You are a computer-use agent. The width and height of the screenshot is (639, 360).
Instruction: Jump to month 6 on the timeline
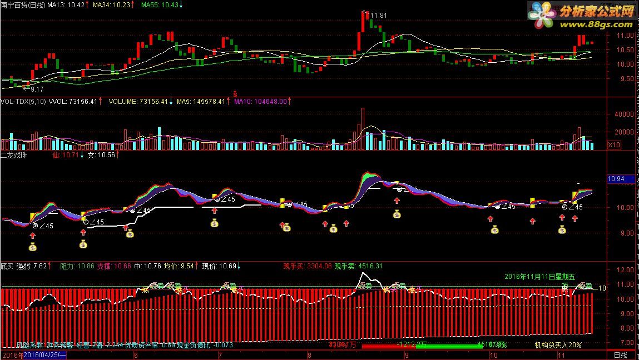[136, 355]
